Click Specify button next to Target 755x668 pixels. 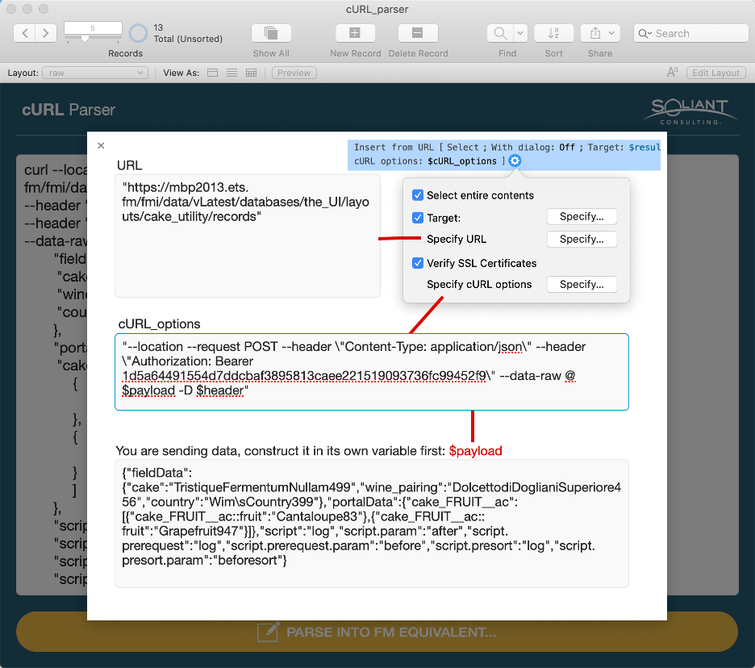point(582,217)
